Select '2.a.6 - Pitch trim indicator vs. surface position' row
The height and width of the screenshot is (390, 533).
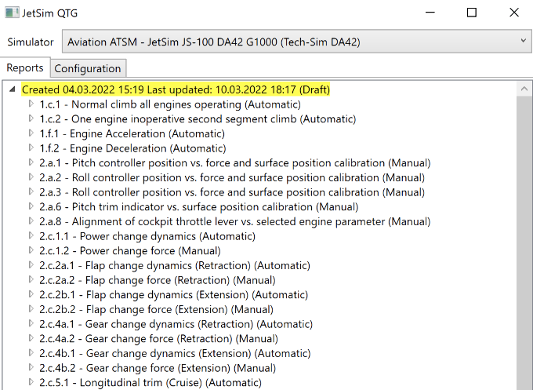coord(199,207)
